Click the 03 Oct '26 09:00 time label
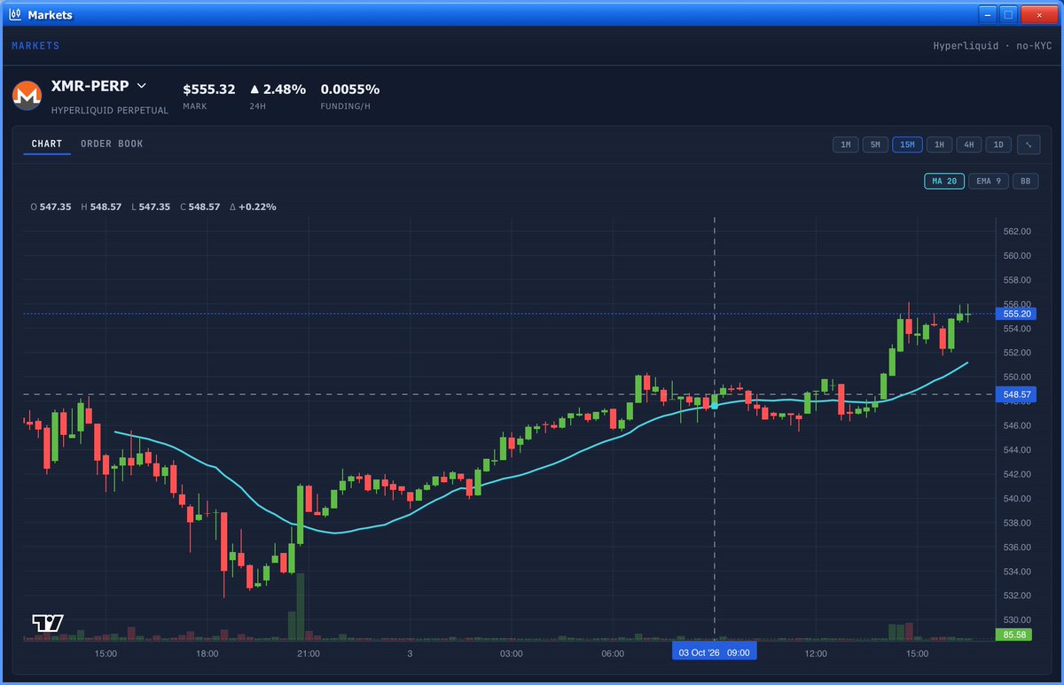The height and width of the screenshot is (685, 1064). point(714,652)
